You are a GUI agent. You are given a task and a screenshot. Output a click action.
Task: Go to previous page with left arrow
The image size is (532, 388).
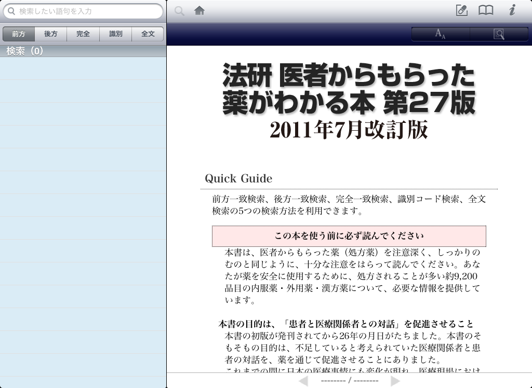click(304, 381)
